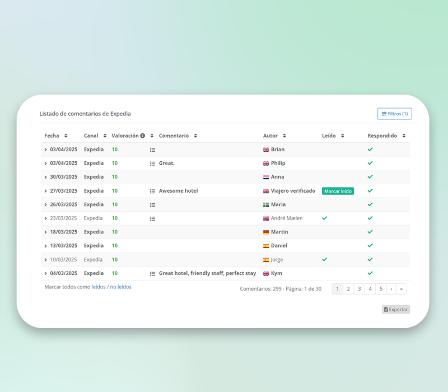Open rating details list icon for Philip
Image resolution: width=448 pixels, height=392 pixels.
pyautogui.click(x=152, y=164)
